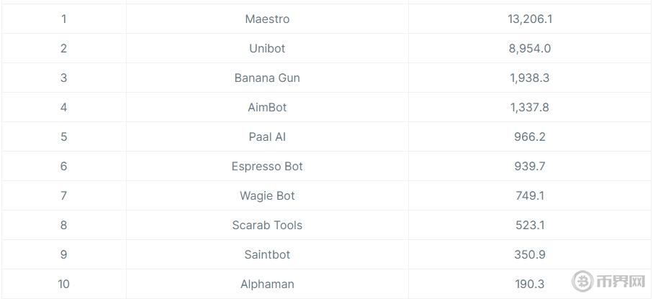Screen dimensions: 653x301
Task: Select rank number 1 cell
Action: tap(64, 19)
